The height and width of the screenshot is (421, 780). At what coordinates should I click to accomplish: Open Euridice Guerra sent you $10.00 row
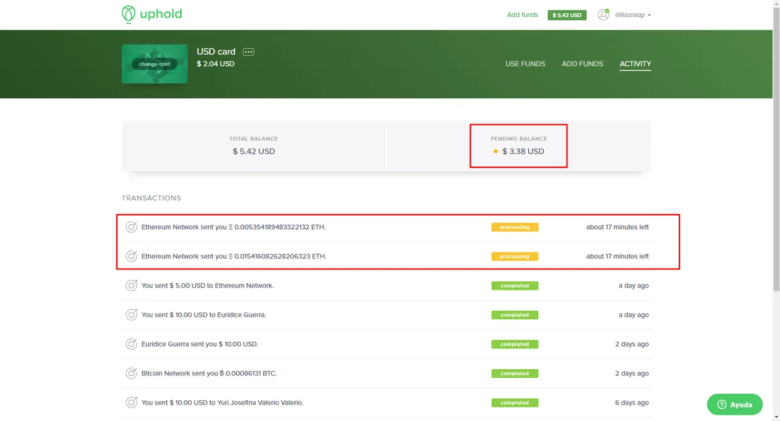386,344
